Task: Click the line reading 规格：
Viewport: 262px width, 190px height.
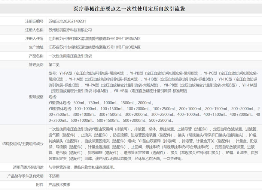Action: click(x=53, y=97)
